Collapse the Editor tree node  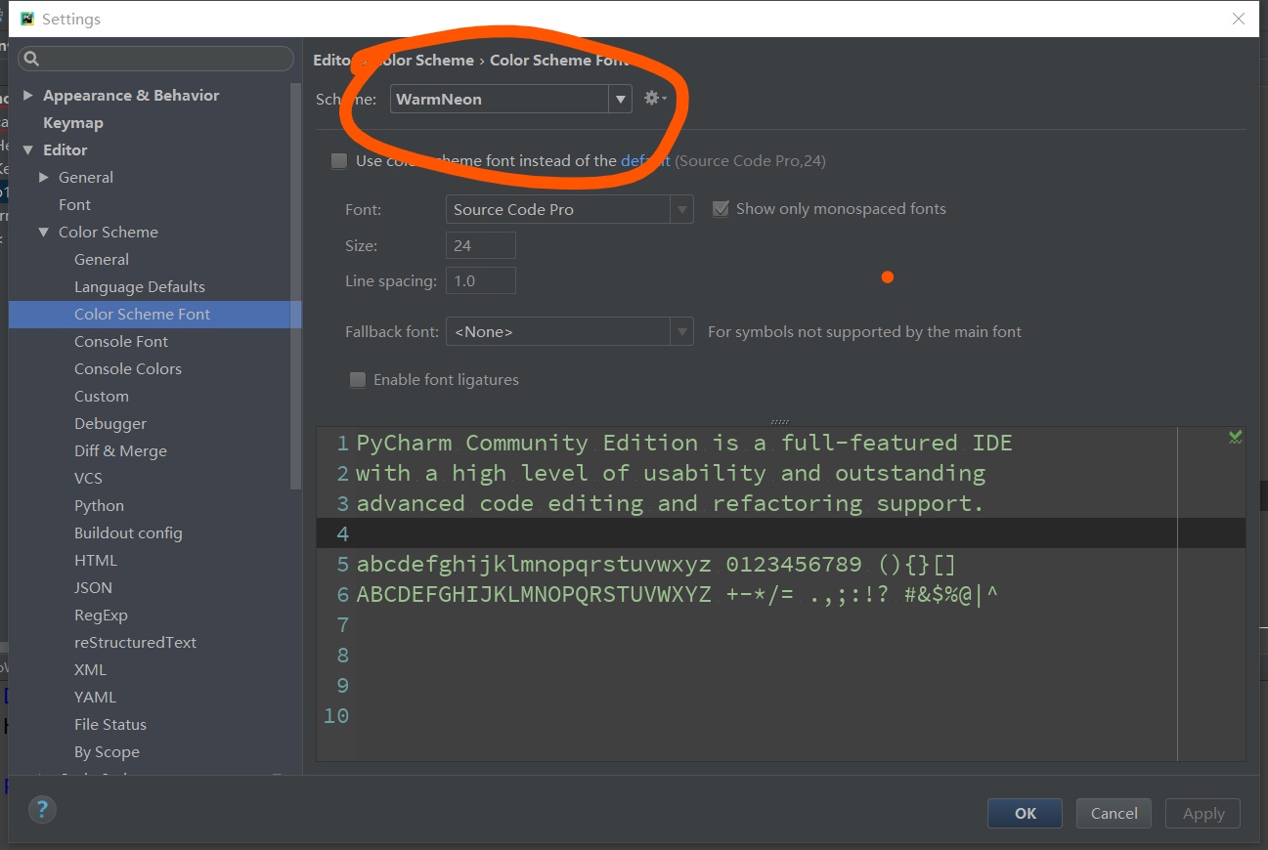tap(28, 149)
